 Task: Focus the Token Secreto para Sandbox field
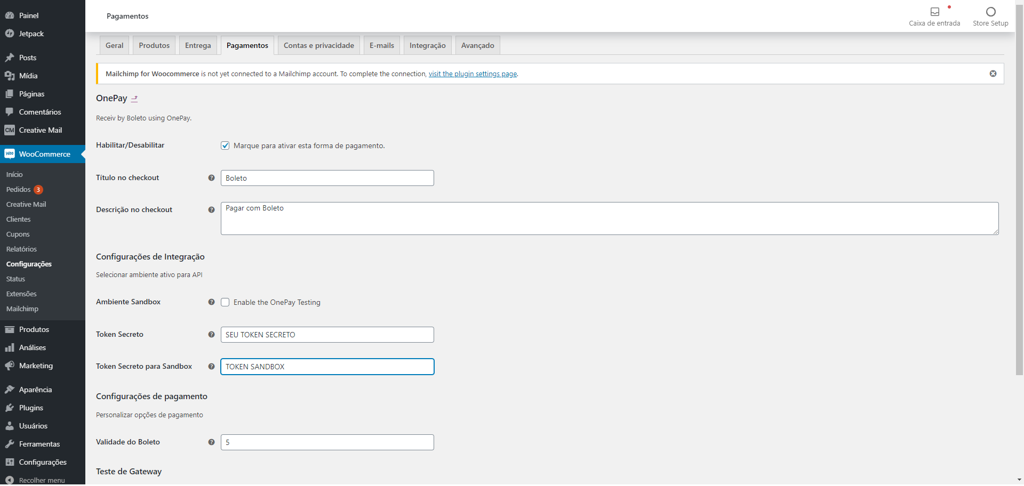[x=327, y=367]
